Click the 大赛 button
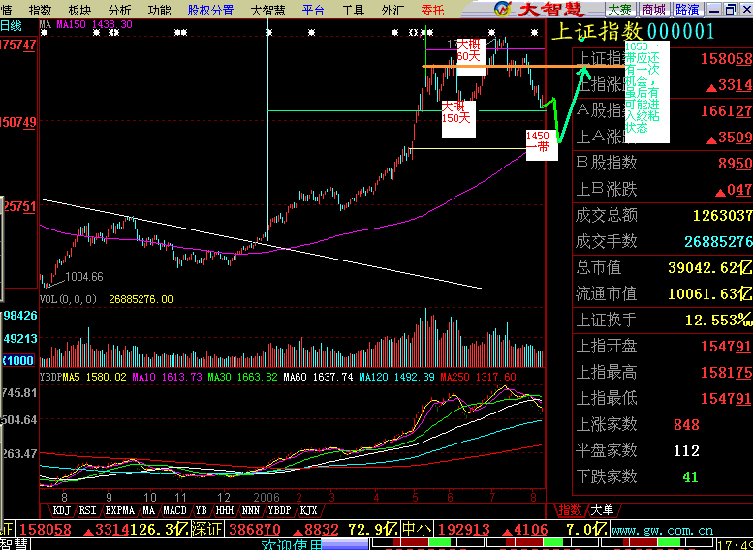 coord(619,9)
